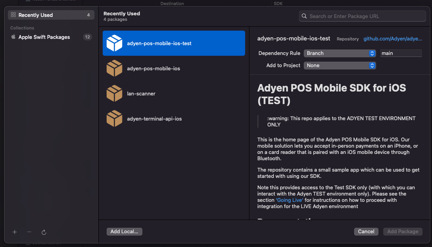Click the Add Local... button
The height and width of the screenshot is (247, 432).
(x=124, y=232)
